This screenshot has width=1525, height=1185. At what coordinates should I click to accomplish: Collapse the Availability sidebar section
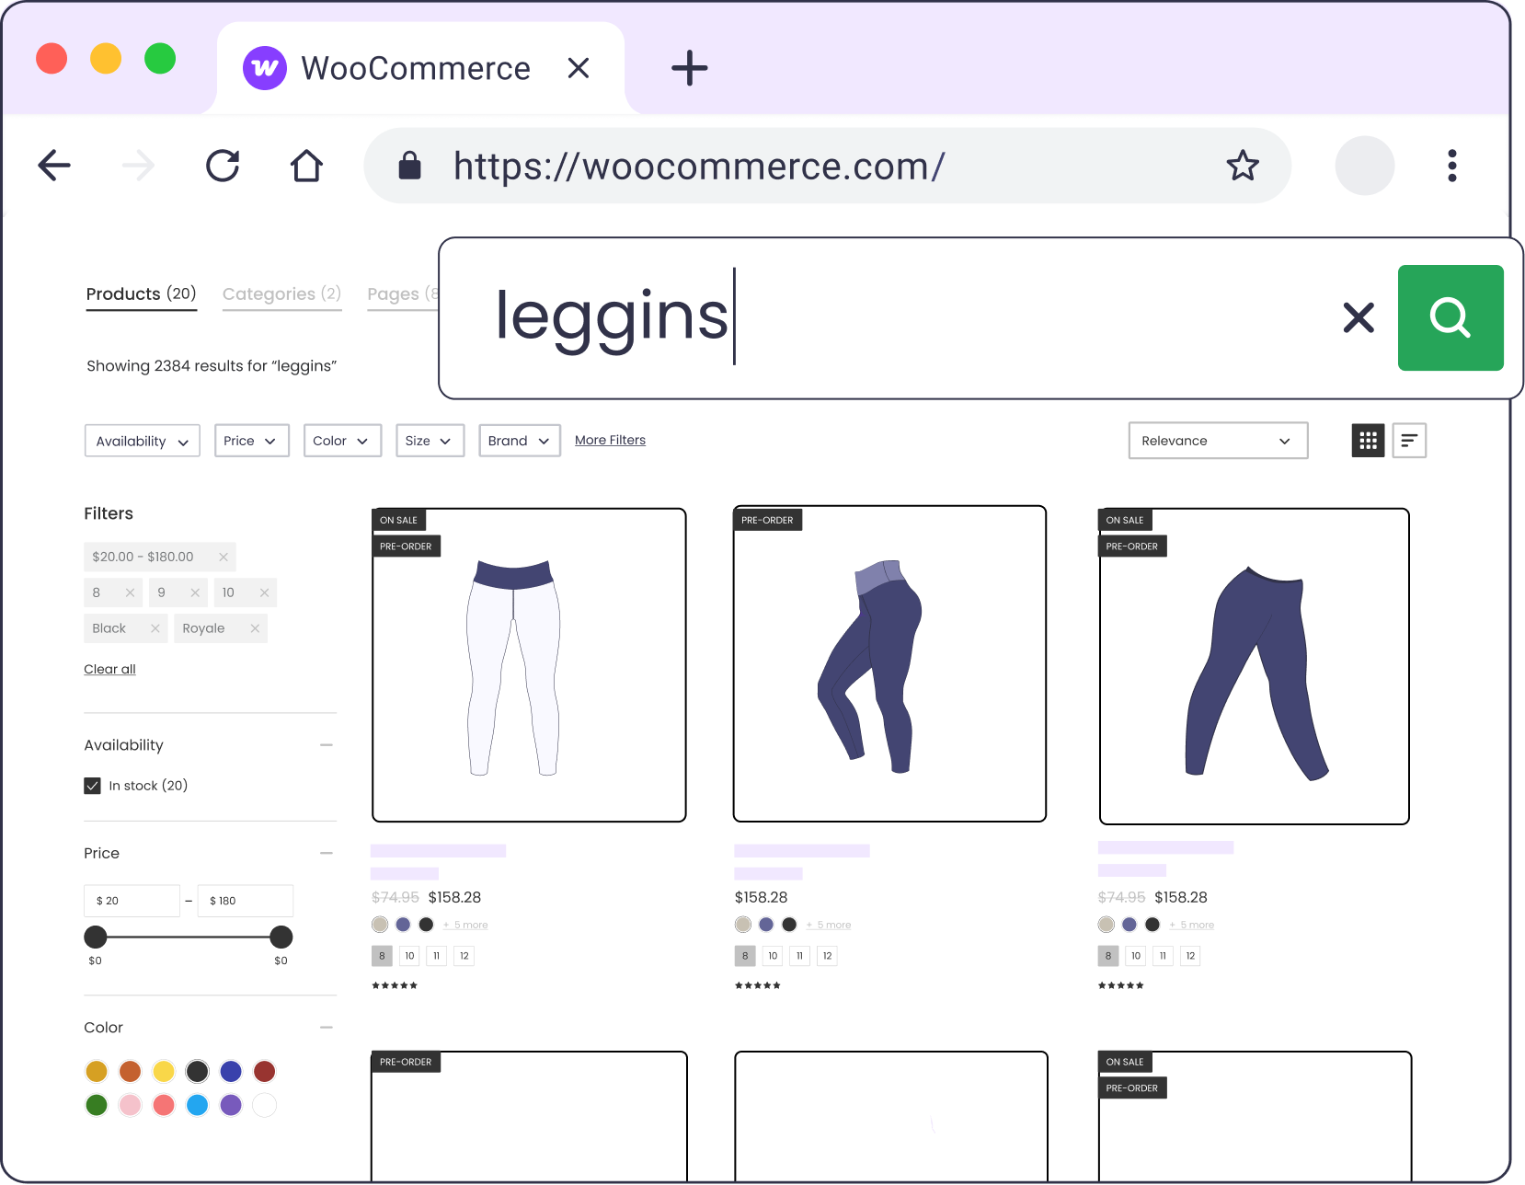click(326, 745)
